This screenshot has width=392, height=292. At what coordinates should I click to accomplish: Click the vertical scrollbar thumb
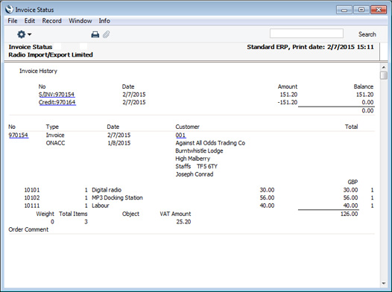click(384, 75)
